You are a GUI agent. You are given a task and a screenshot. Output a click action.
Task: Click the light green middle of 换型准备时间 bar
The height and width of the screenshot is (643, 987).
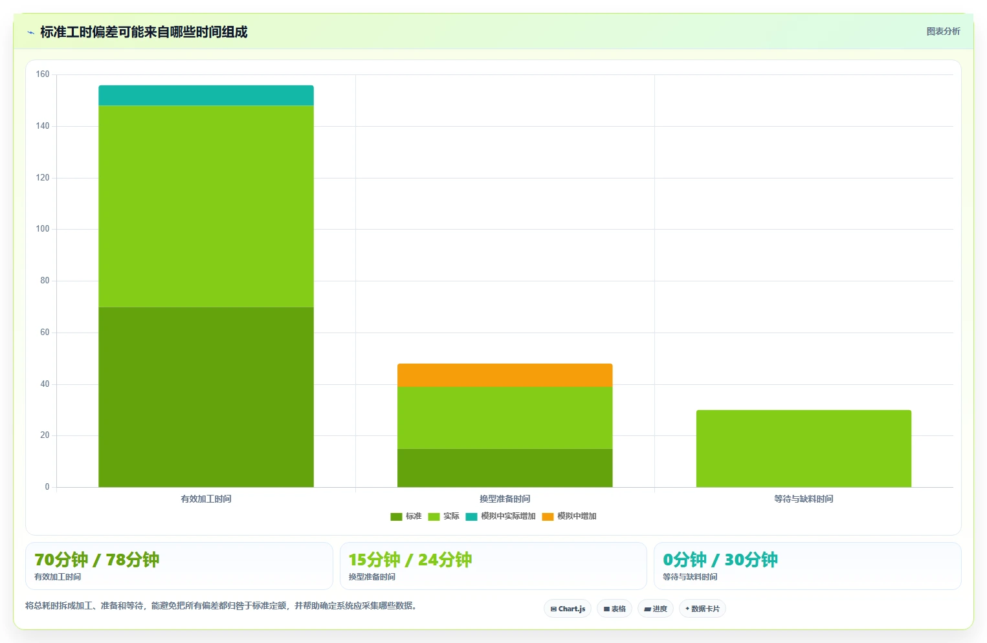click(x=505, y=418)
